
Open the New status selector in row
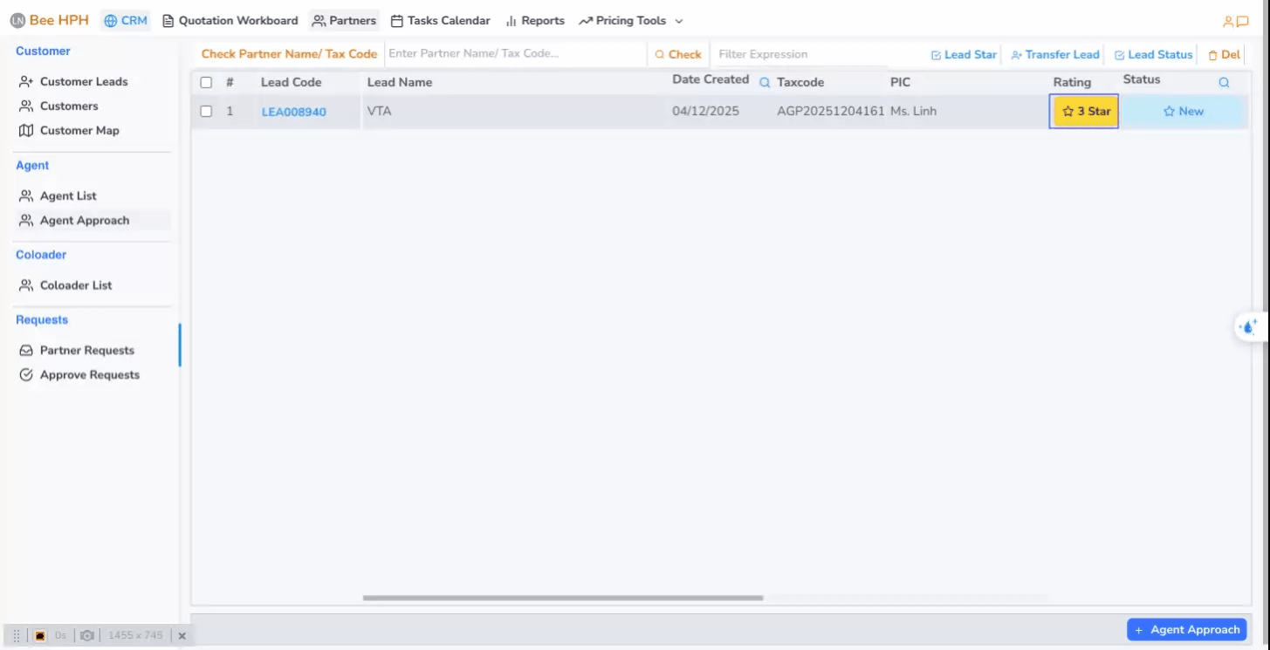(x=1183, y=112)
